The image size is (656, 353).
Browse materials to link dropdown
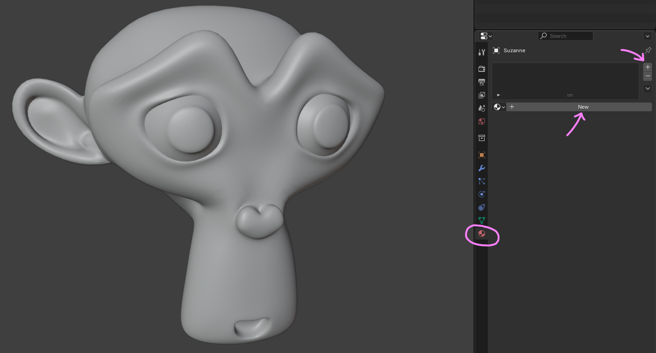tap(499, 107)
